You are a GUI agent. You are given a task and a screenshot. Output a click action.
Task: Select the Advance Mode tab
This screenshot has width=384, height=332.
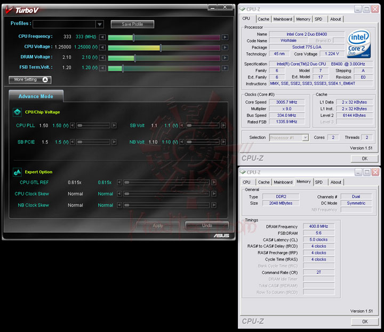(x=36, y=96)
